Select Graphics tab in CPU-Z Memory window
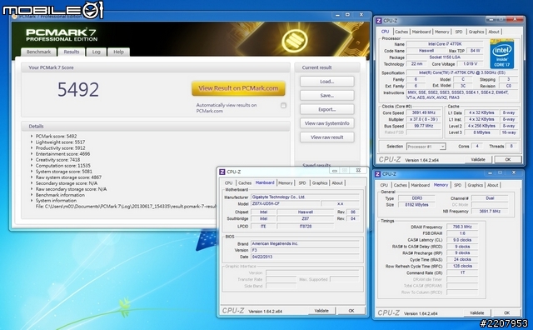The height and width of the screenshot is (330, 533). [476, 185]
